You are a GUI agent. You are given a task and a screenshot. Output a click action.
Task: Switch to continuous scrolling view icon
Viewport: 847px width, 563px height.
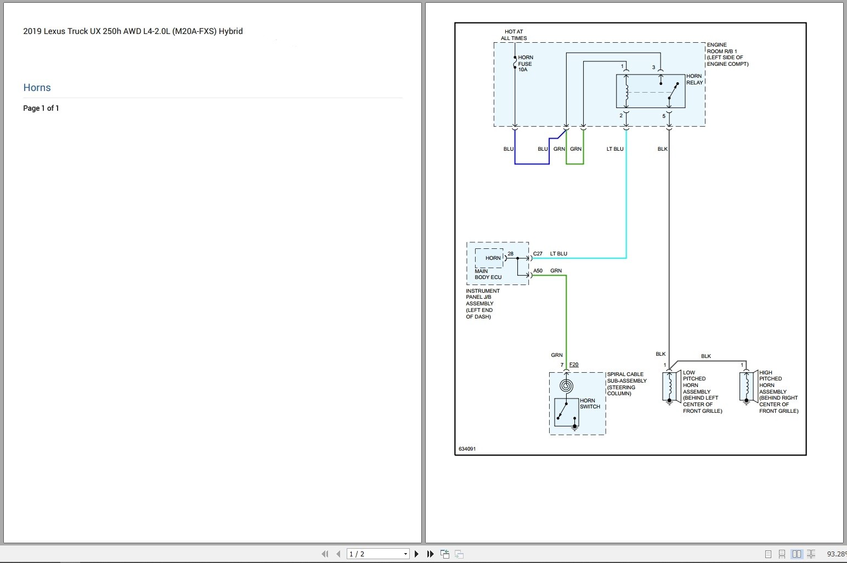click(781, 554)
